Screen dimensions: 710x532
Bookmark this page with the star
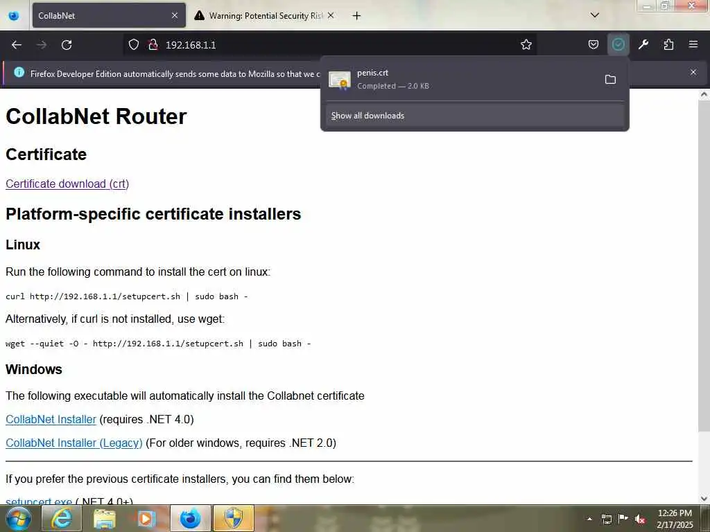pos(526,44)
